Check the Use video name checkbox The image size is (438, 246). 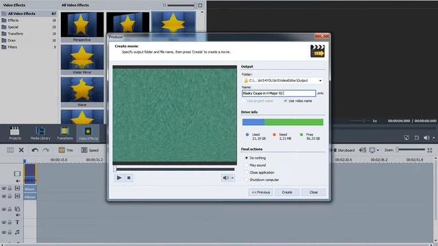pyautogui.click(x=285, y=101)
